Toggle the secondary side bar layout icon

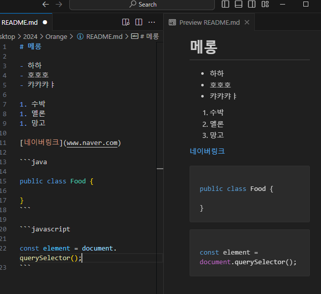[x=252, y=4]
